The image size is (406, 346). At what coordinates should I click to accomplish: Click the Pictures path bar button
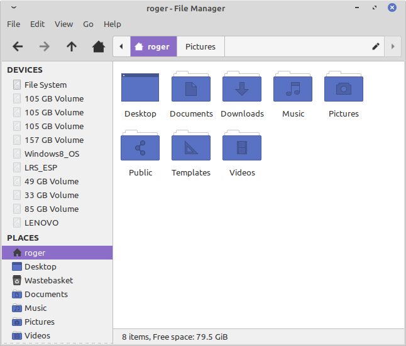point(200,46)
